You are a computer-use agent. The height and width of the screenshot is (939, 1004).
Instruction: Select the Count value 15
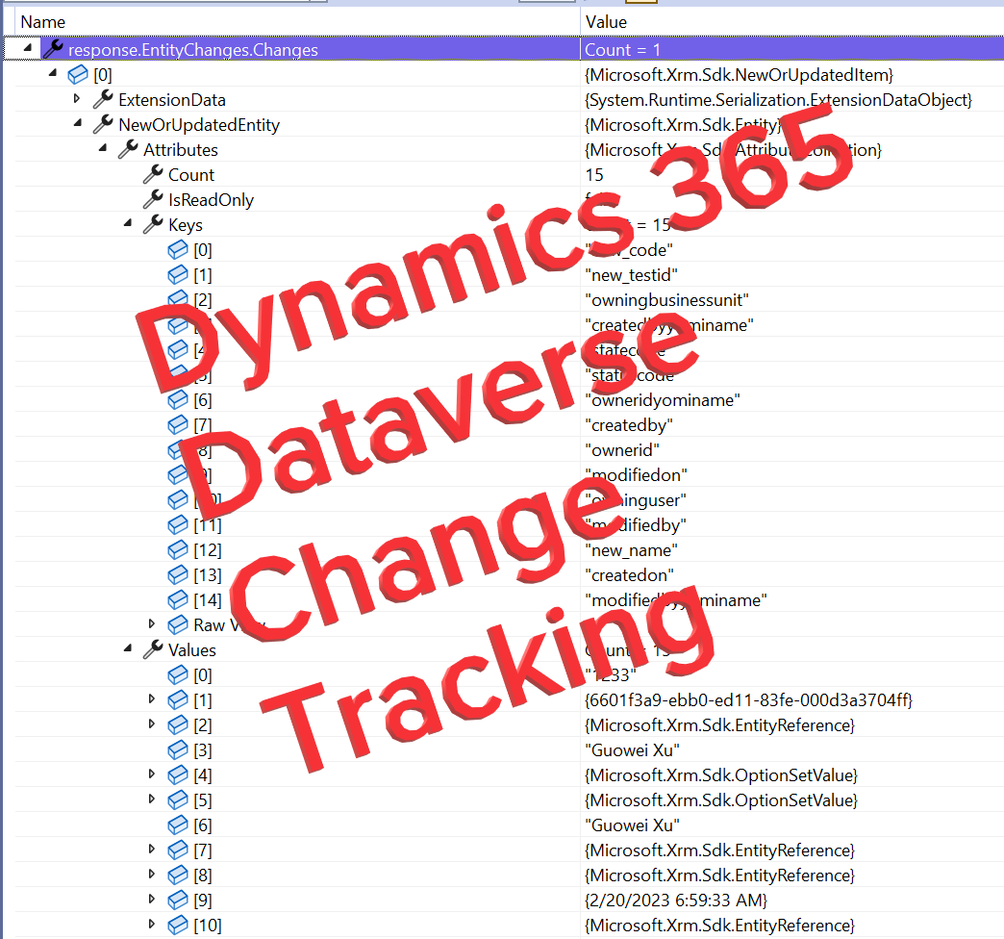594,174
